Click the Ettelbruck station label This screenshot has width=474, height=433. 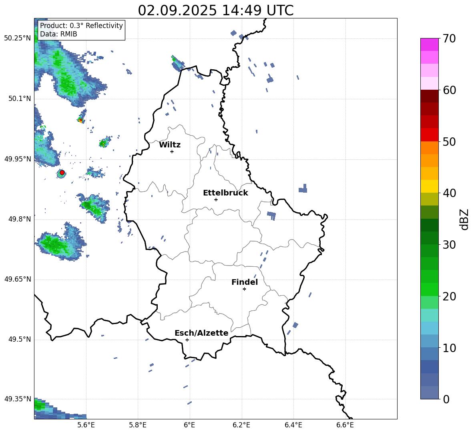tap(225, 193)
